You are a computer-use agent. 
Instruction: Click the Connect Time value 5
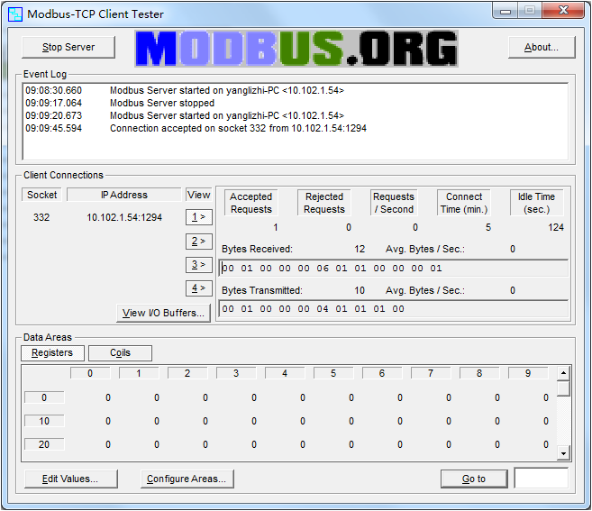[x=488, y=227]
